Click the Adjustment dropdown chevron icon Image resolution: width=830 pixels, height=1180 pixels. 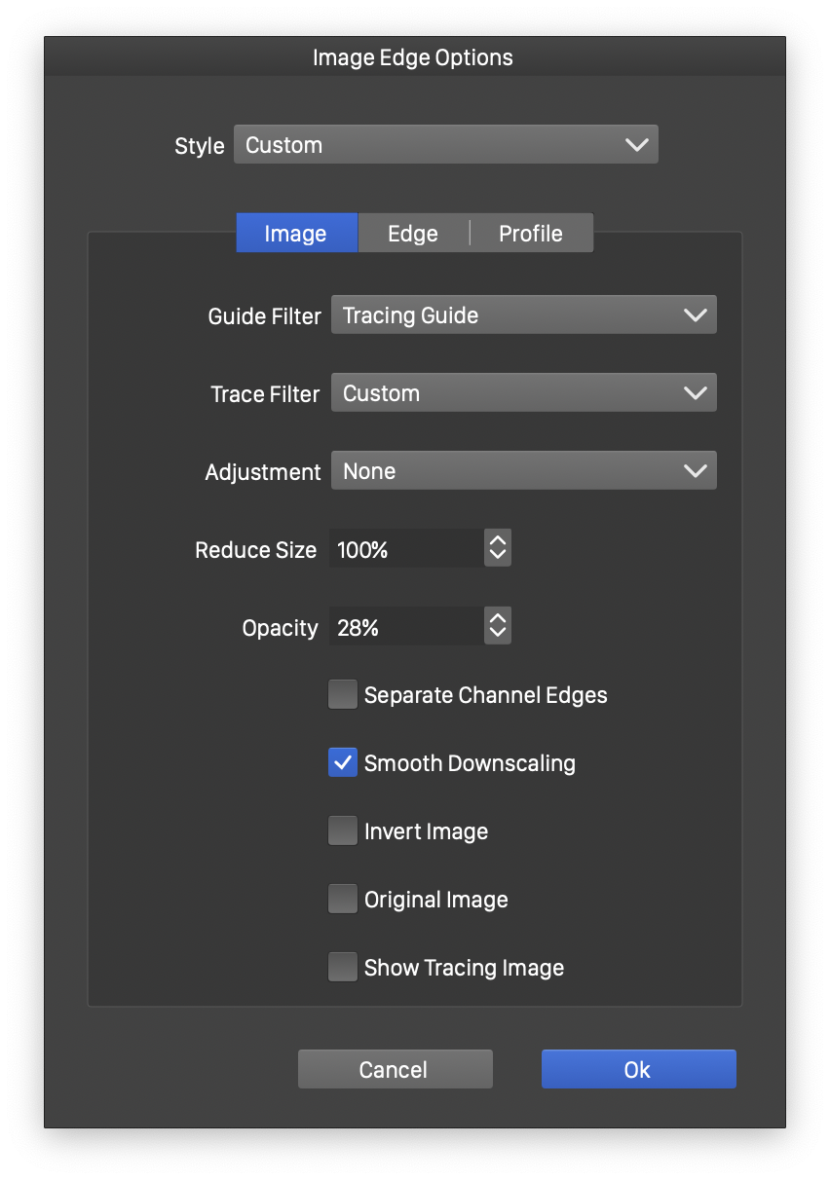(x=695, y=471)
